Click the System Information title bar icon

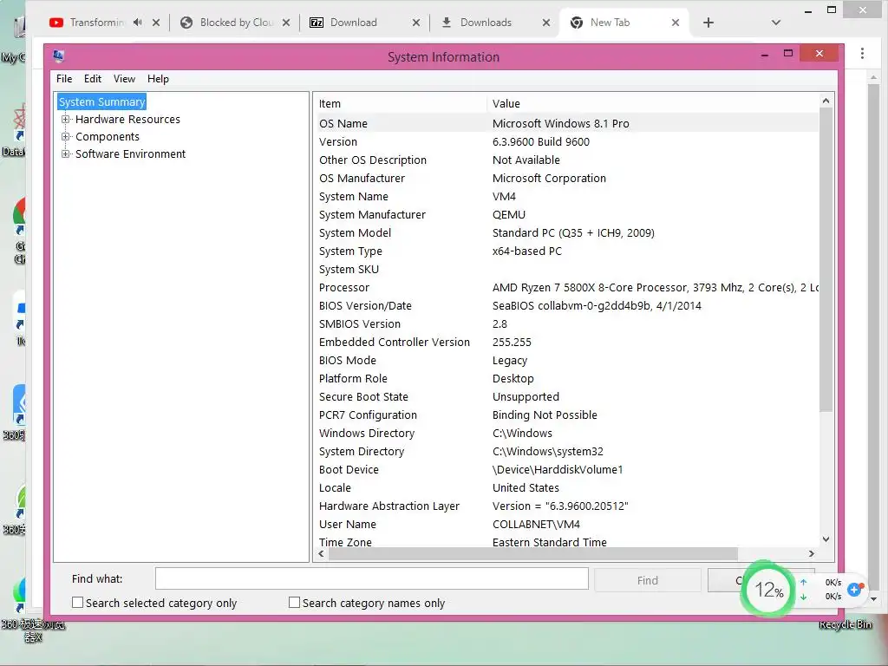pos(58,55)
